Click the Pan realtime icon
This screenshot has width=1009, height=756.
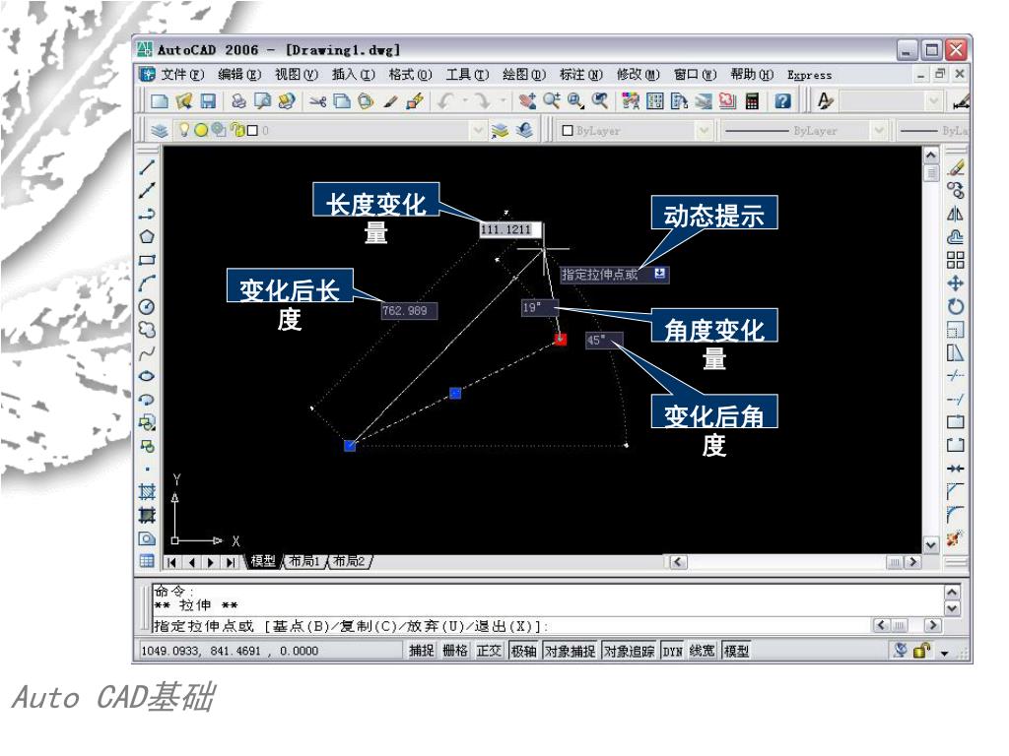point(528,101)
